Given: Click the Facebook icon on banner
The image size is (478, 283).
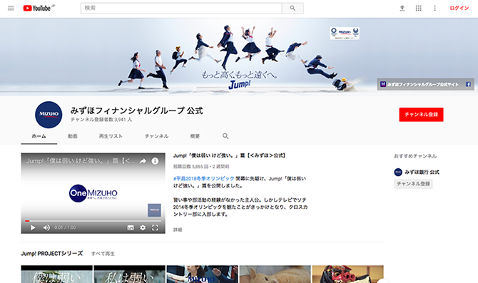Looking at the screenshot, I should [x=468, y=84].
